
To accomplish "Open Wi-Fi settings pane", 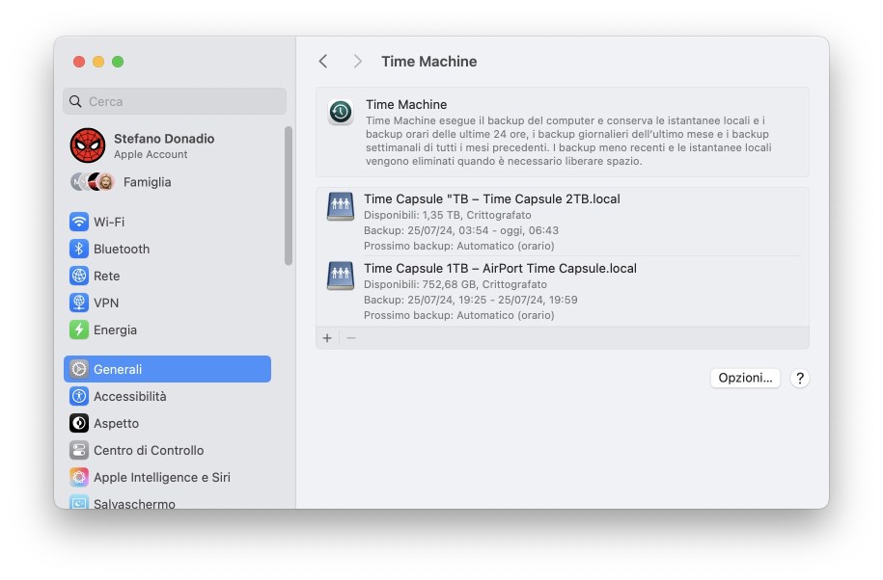I will click(x=167, y=222).
